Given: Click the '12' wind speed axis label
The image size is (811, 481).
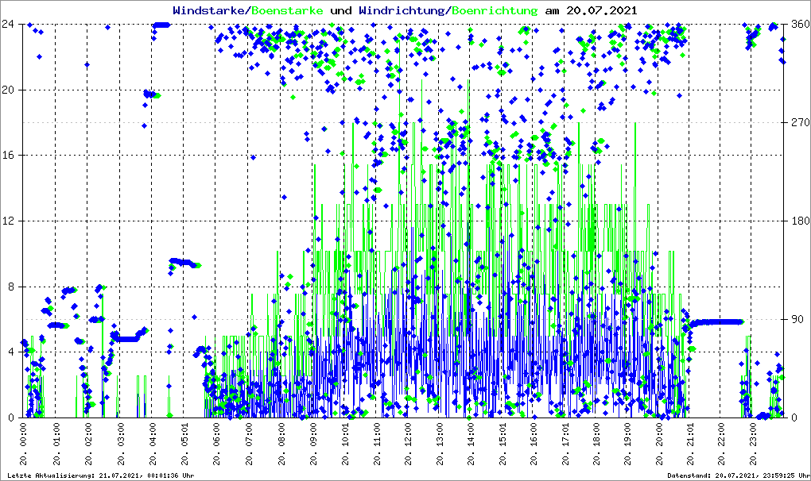Looking at the screenshot, I should click(8, 221).
